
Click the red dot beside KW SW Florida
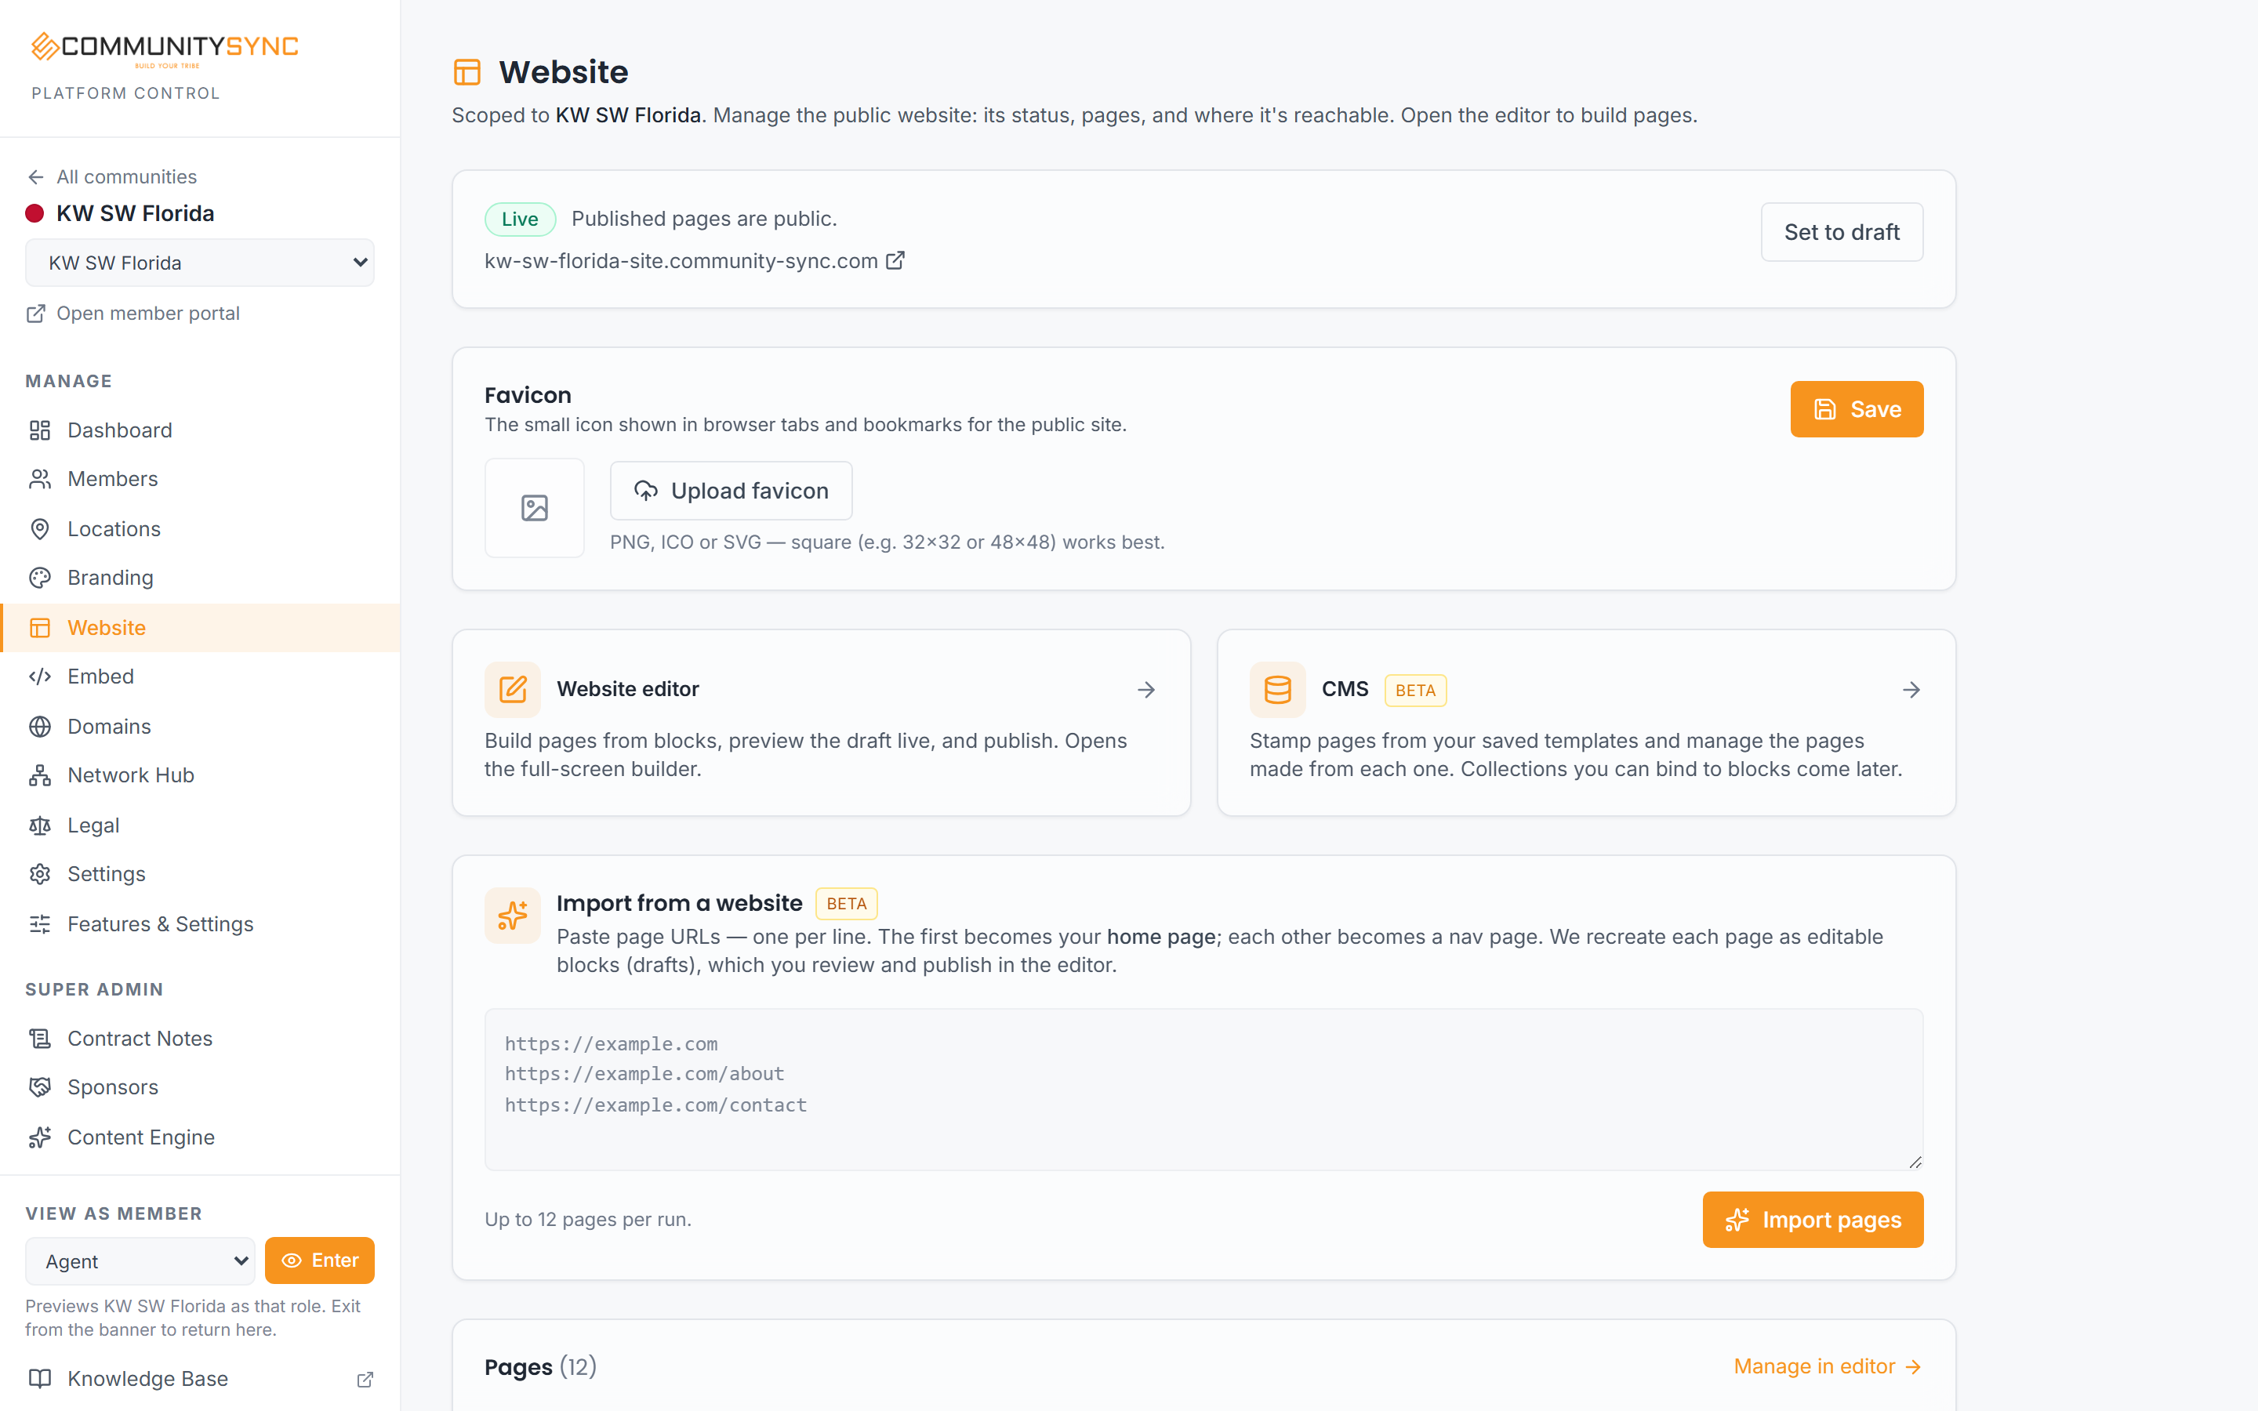point(34,214)
